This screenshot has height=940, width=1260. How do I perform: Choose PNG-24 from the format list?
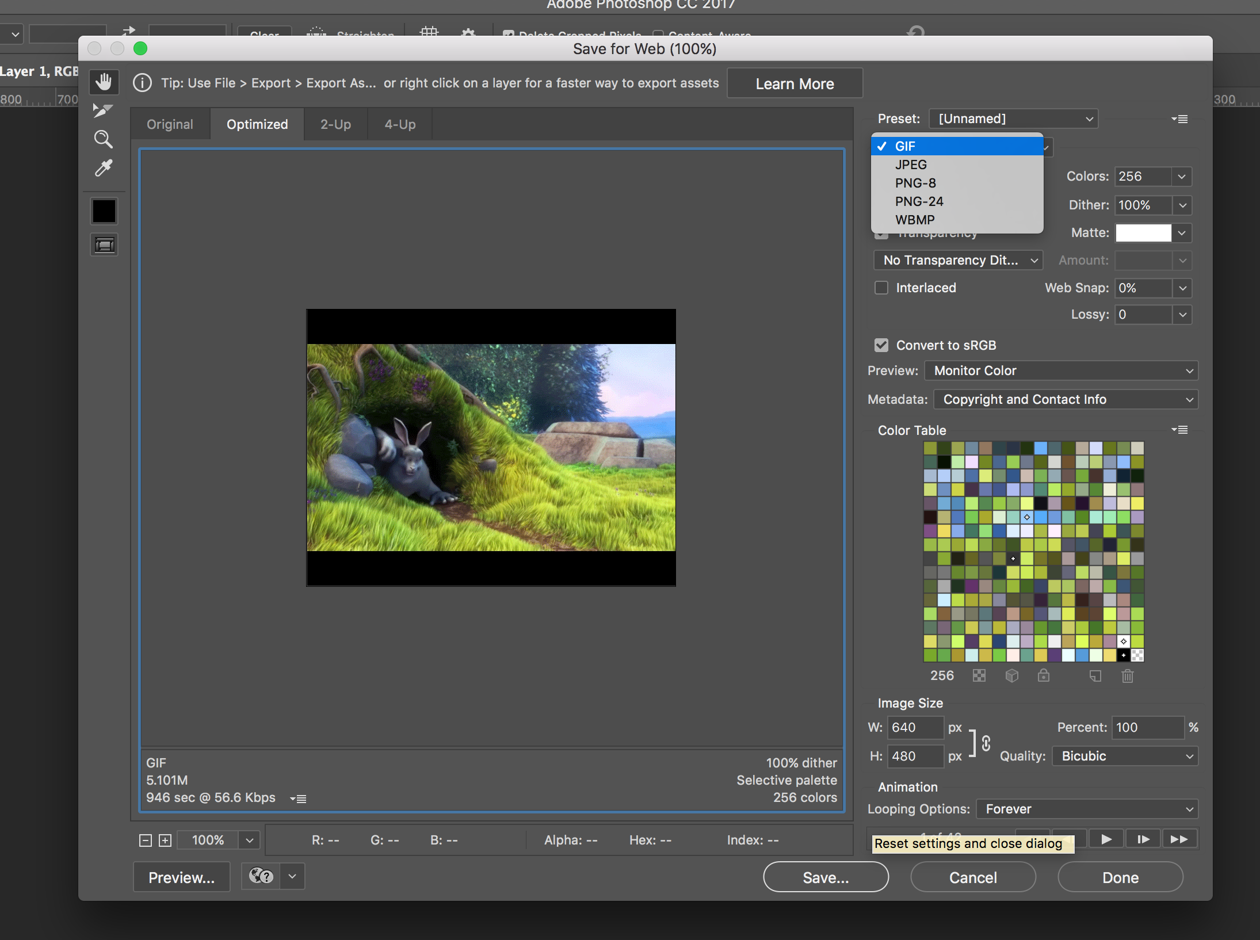coord(957,201)
